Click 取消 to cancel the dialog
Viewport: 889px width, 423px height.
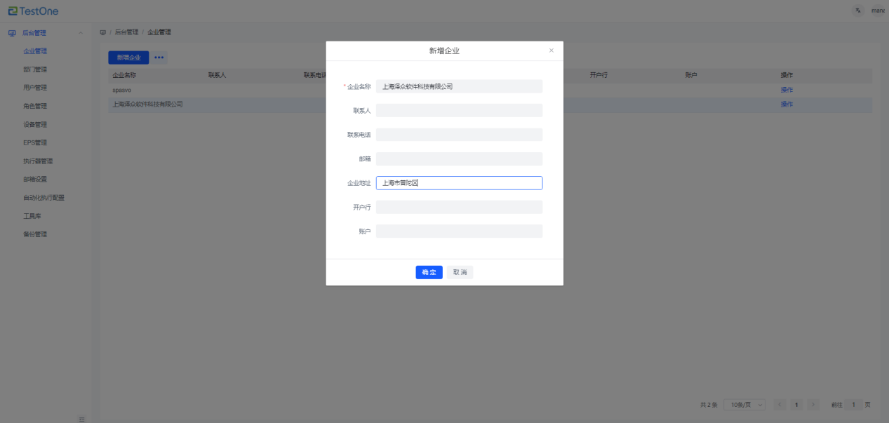[x=460, y=272]
